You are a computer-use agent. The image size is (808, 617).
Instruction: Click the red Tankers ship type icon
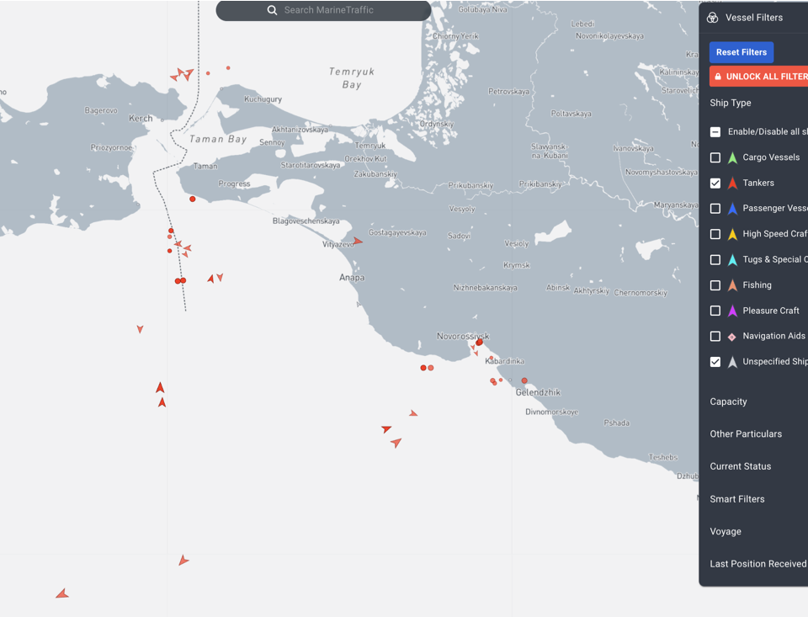click(732, 184)
